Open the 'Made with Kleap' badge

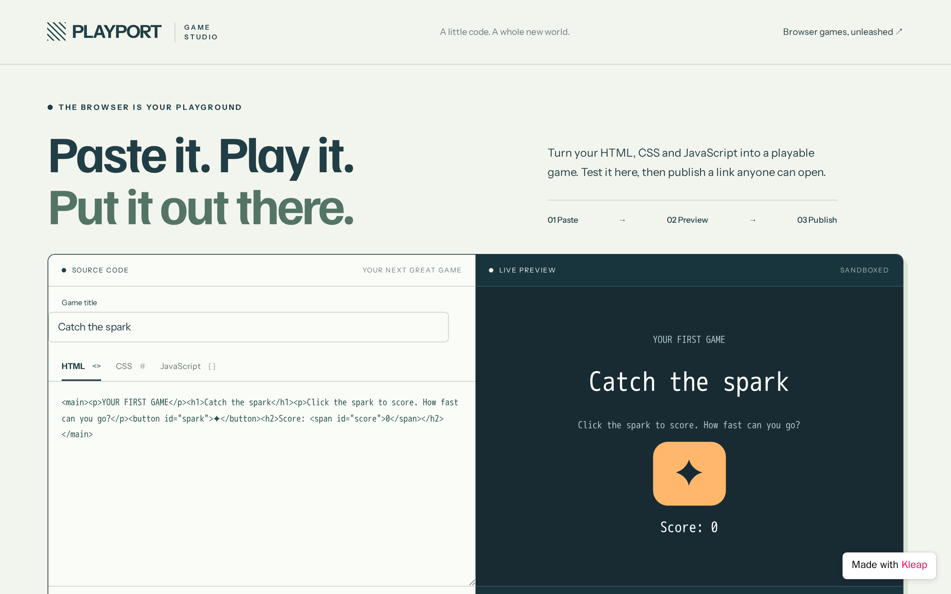pyautogui.click(x=889, y=565)
